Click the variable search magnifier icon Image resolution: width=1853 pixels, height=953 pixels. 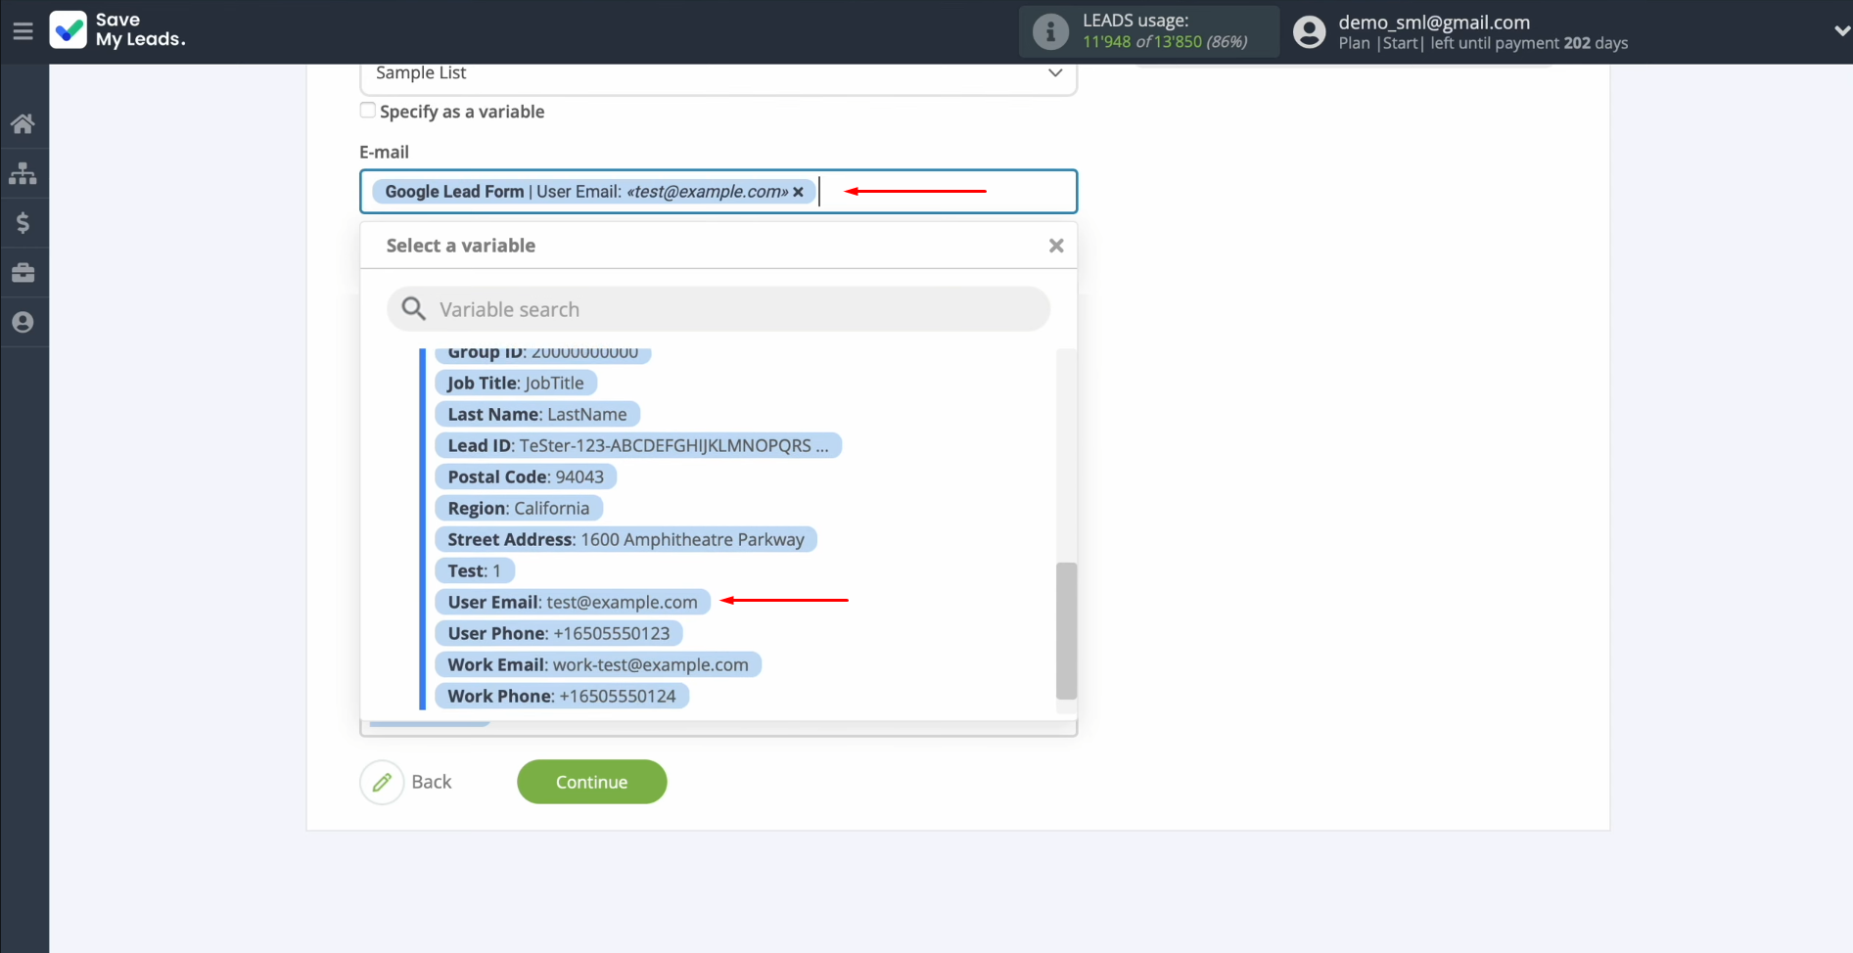[414, 309]
